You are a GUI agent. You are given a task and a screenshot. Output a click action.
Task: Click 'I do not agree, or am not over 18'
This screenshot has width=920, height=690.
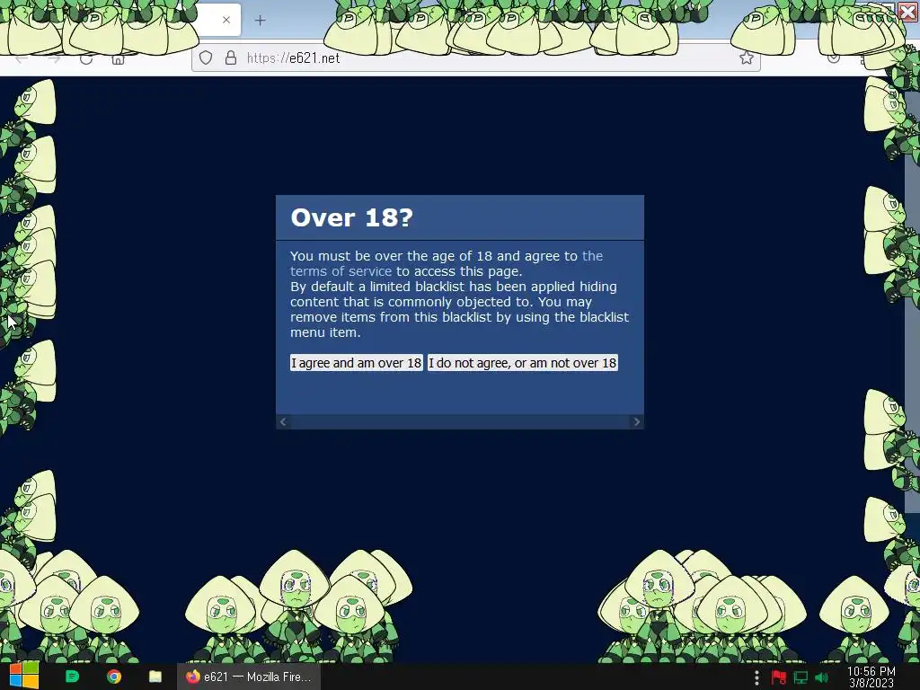[x=522, y=363]
